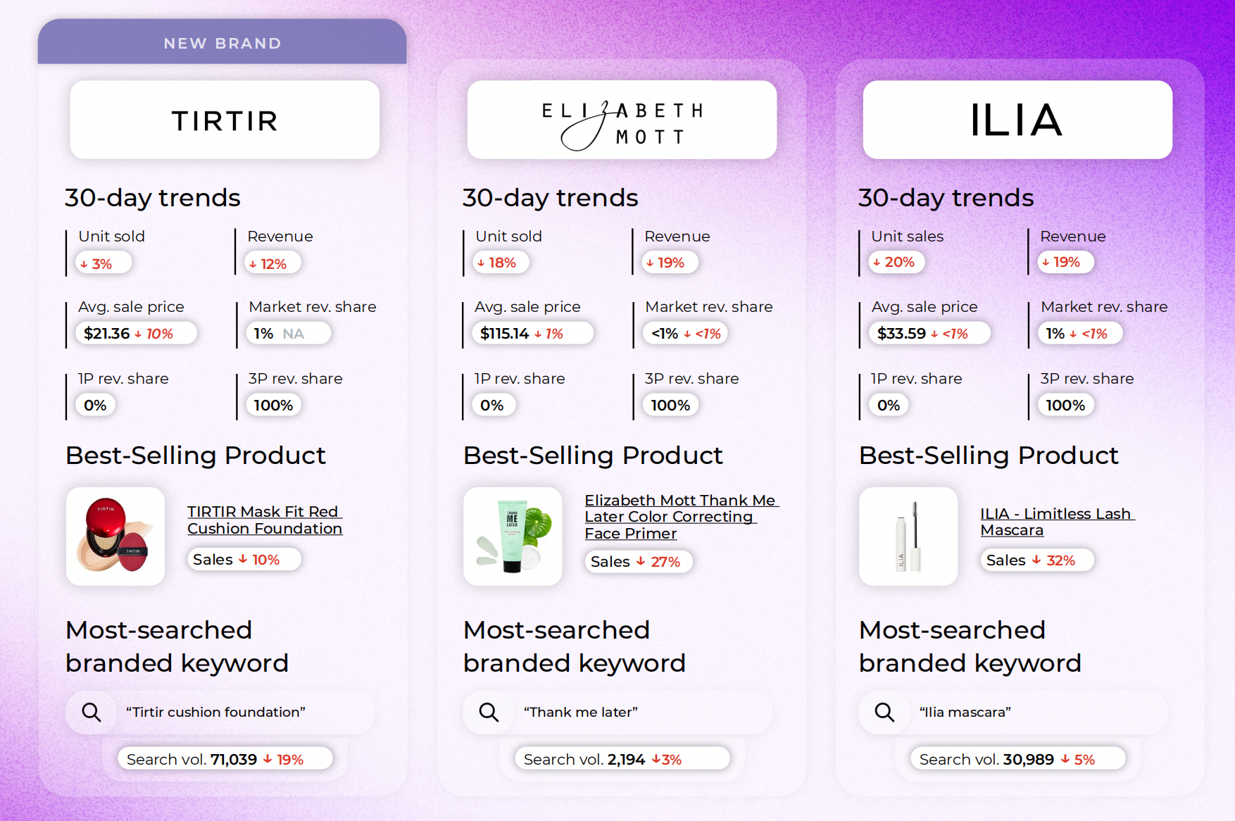The image size is (1235, 821).
Task: Click the Ilia mascara search magnifier icon
Action: point(884,712)
